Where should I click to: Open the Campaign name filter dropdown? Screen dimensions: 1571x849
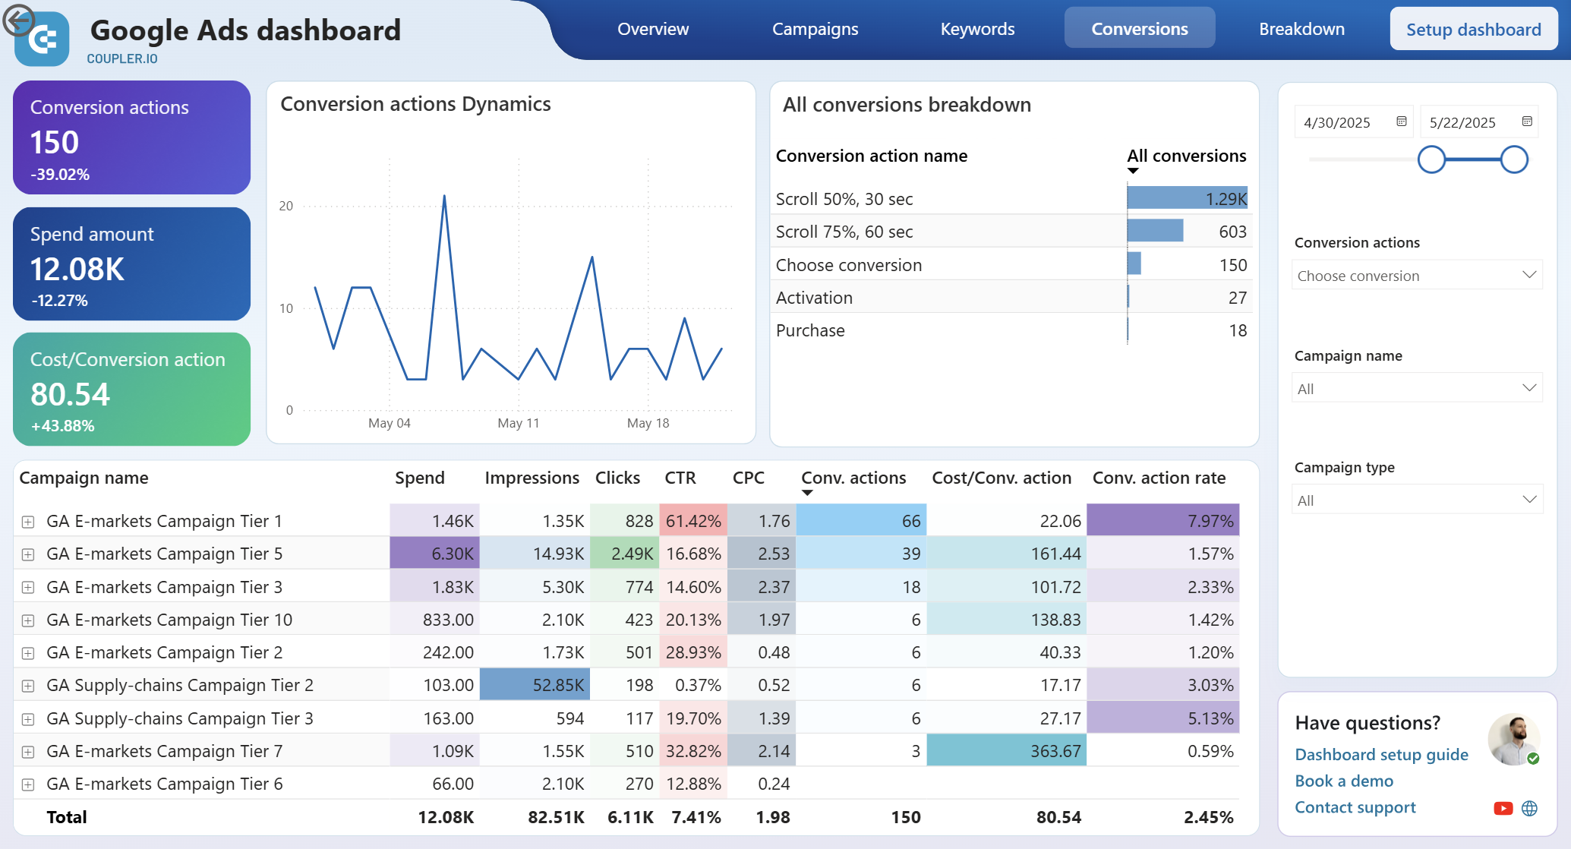(x=1417, y=387)
